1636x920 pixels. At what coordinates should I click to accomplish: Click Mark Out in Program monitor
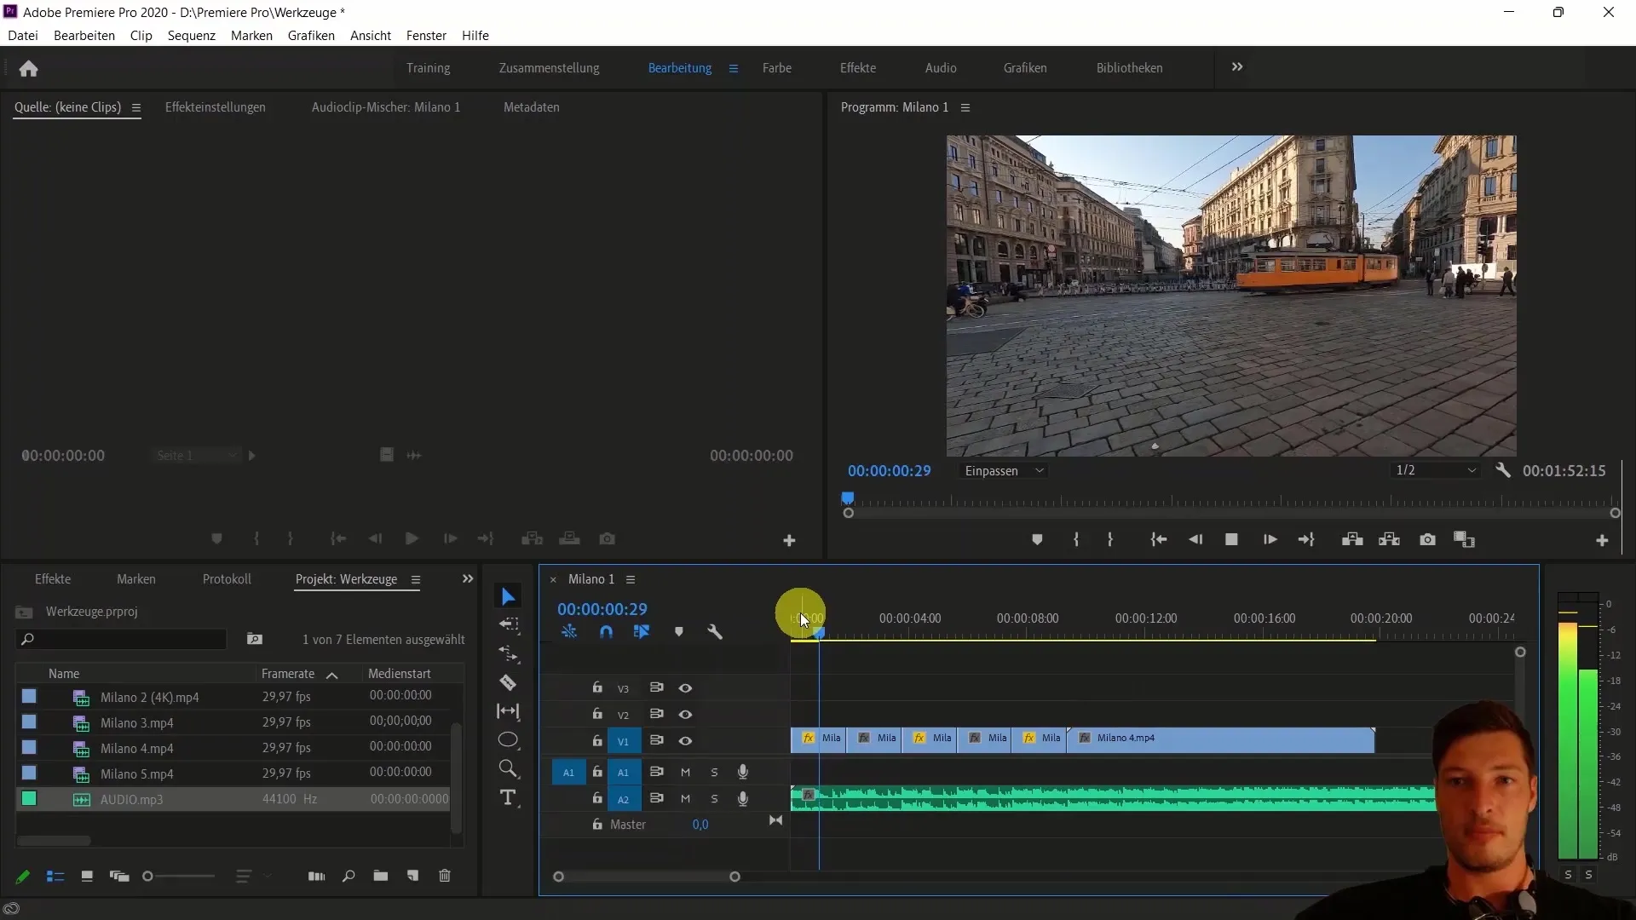click(1109, 539)
